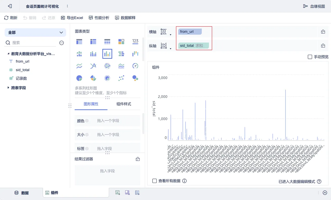Select the cross table chart type
331x200 pixels.
[93, 41]
